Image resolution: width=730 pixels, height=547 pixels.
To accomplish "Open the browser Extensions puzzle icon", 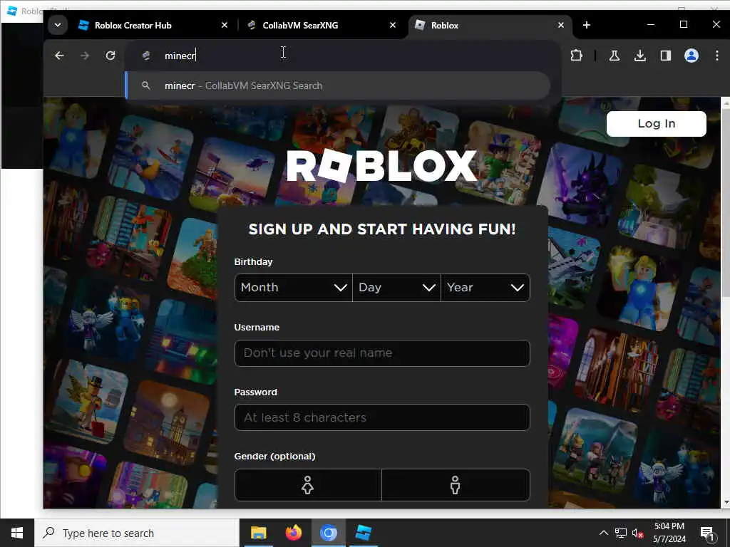I will (x=576, y=56).
